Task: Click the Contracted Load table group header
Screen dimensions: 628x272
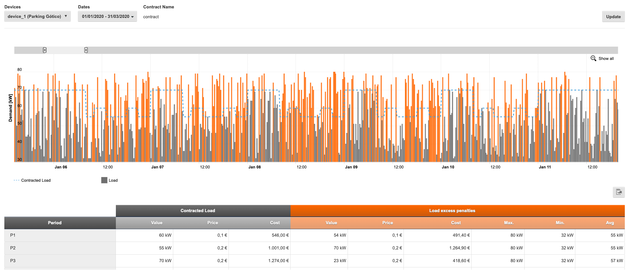Action: (198, 211)
